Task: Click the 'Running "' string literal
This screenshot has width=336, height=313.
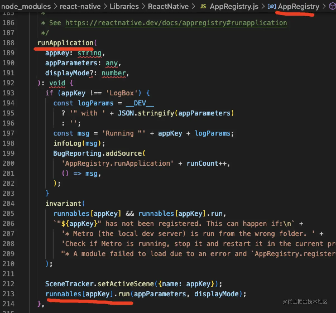Action: (124, 133)
